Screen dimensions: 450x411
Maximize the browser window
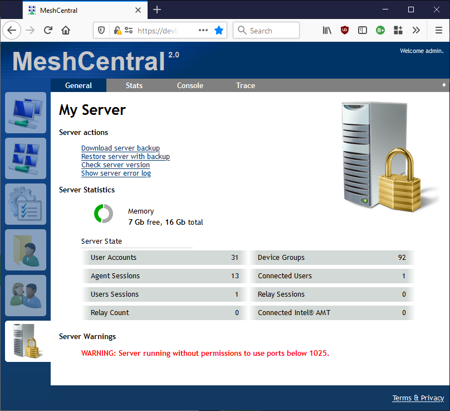(411, 9)
